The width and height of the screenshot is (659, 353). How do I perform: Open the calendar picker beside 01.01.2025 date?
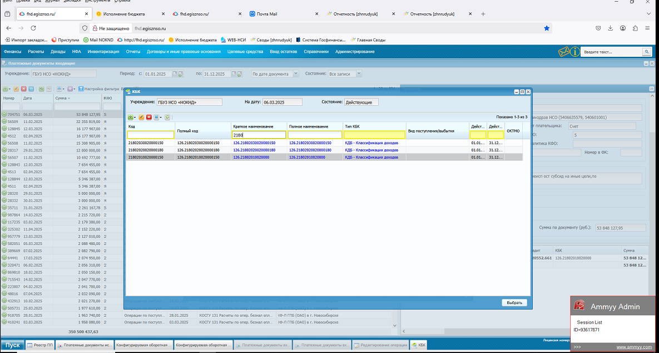[x=175, y=73]
